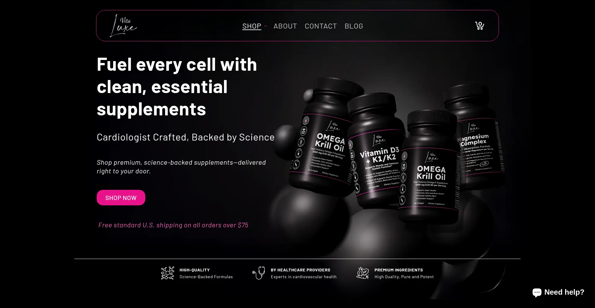
Task: Click the Cardiologist Crafted subheading
Action: pos(186,137)
